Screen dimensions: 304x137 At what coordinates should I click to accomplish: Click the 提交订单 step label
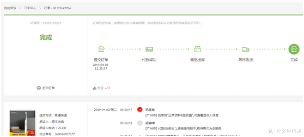101,60
